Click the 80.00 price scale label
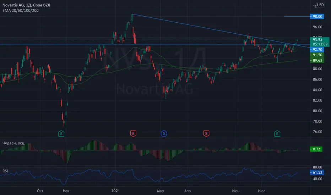The height and width of the screenshot is (195, 331). pyautogui.click(x=318, y=111)
